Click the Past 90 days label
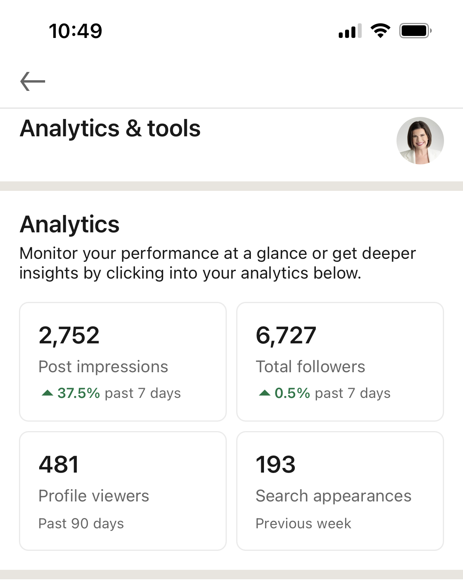 coord(81,524)
